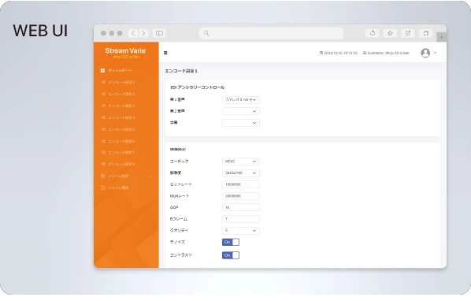Screen dimensions: 471x301
Task: Bookmark the page using the star icon
Action: [x=390, y=33]
